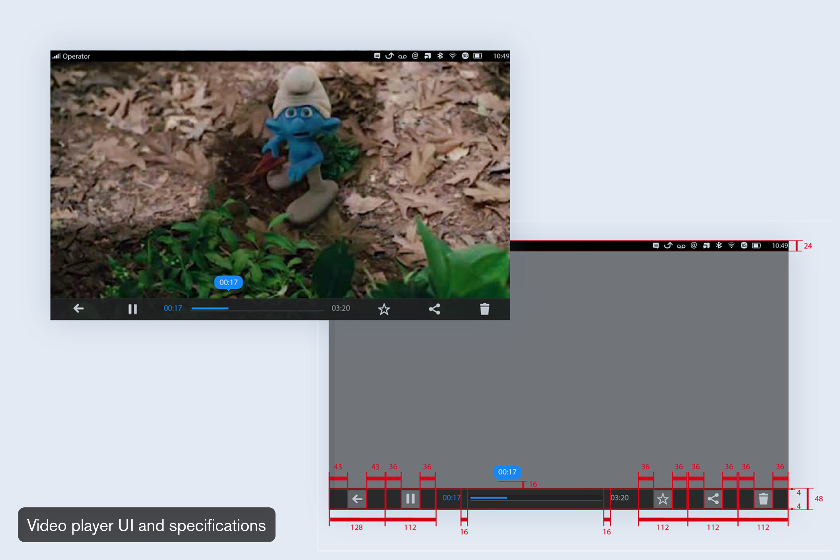Delete the video with the trash icon in player
Viewport: 840px width, 560px height.
[x=485, y=309]
